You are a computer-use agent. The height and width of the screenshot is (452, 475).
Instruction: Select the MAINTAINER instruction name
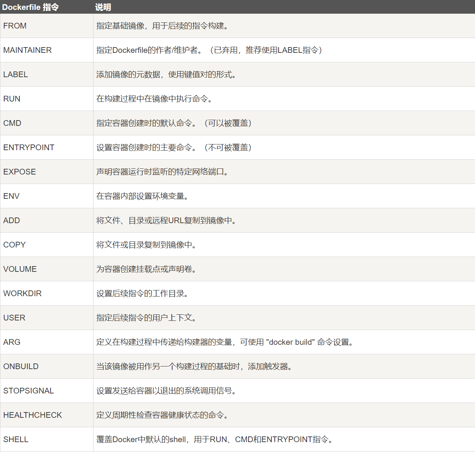[x=27, y=50]
